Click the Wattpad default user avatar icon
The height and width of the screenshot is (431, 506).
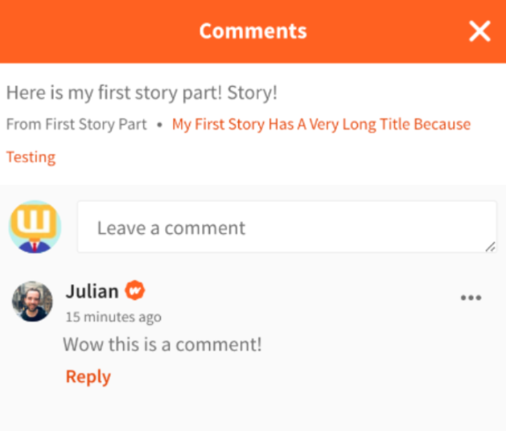click(x=35, y=227)
